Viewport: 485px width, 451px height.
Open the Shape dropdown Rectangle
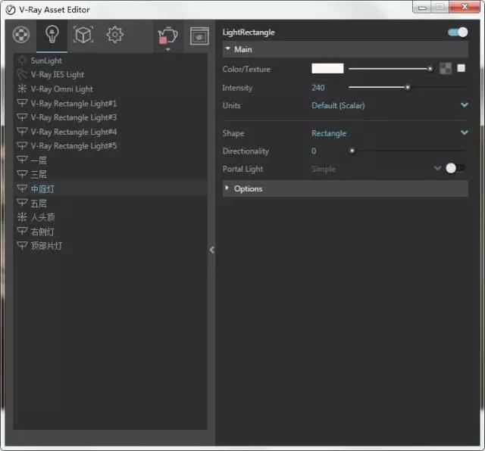tap(390, 133)
